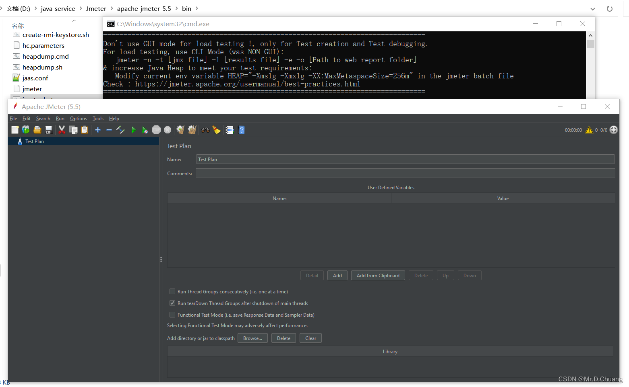Enable Functional Test Mode checkbox

click(172, 315)
